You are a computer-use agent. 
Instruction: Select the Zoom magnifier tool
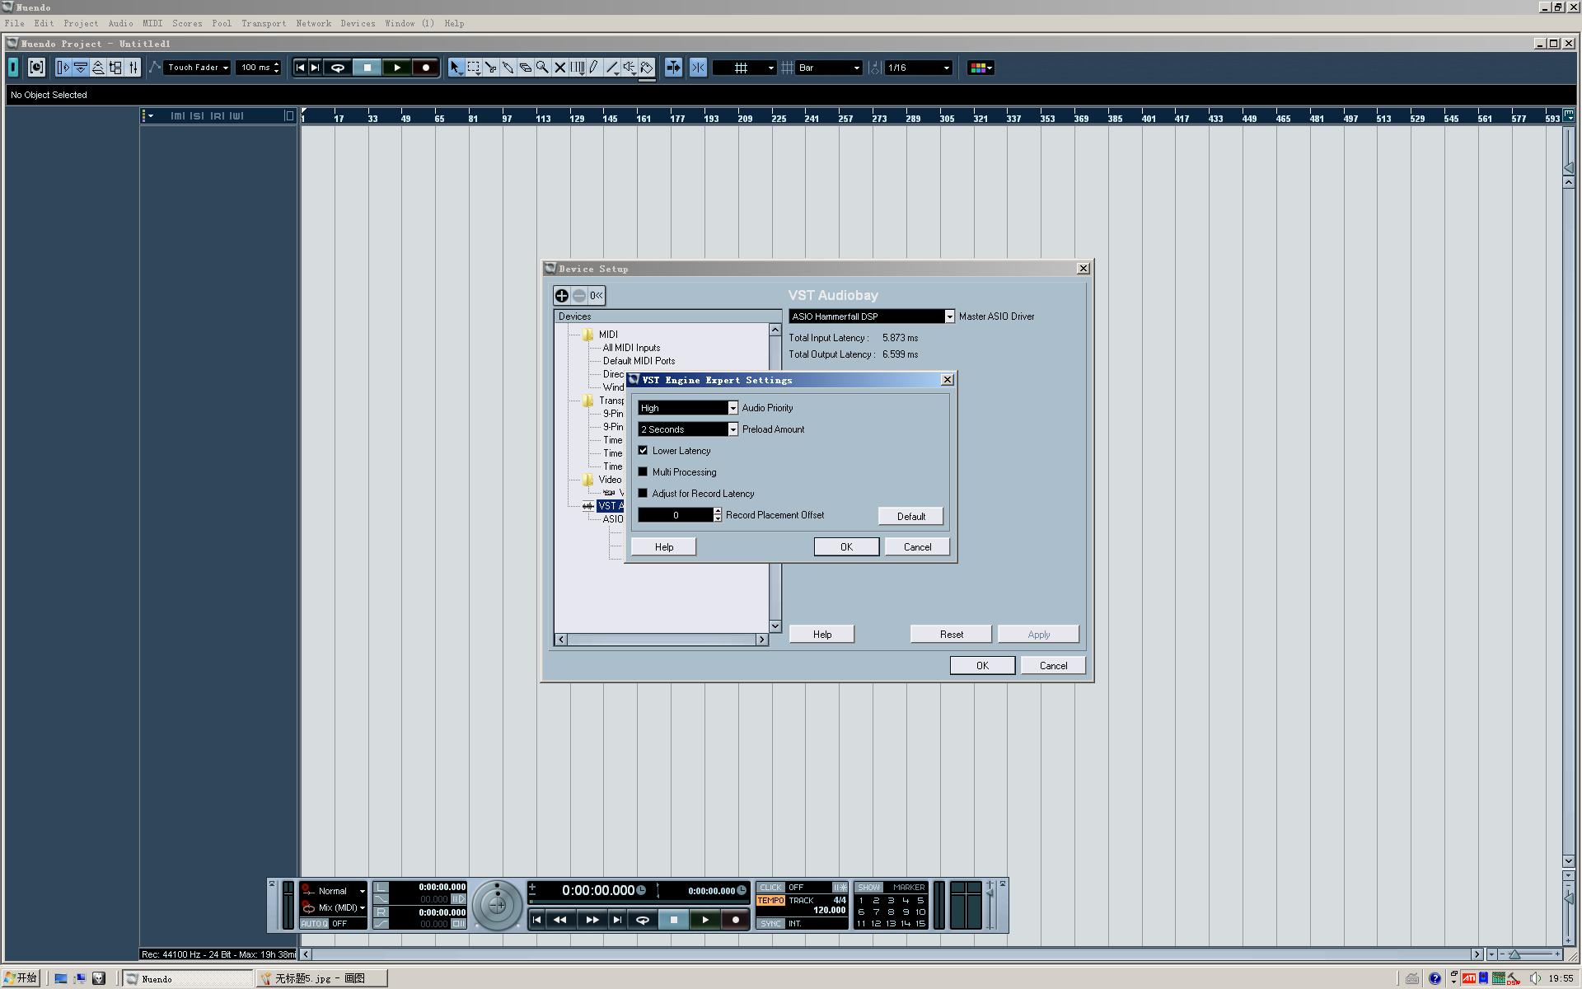pyautogui.click(x=542, y=68)
